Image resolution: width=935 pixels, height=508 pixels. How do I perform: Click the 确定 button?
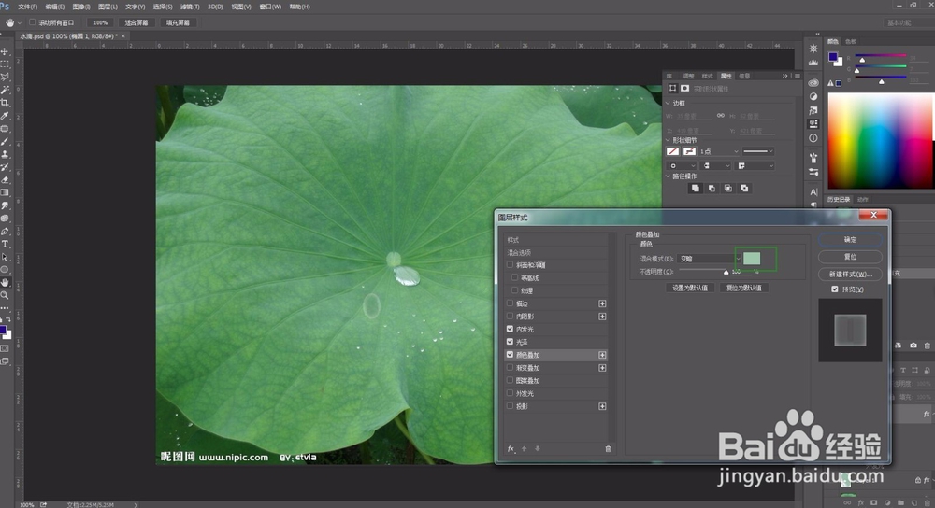point(850,240)
